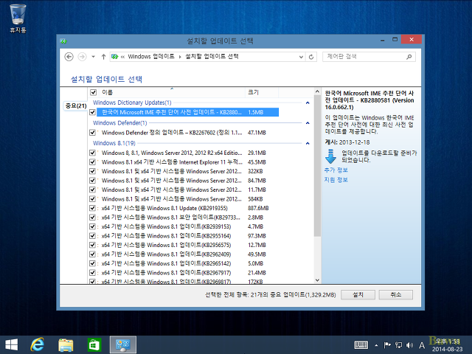The image size is (472, 354).
Task: Click the Forward navigation arrow
Action: 82,57
